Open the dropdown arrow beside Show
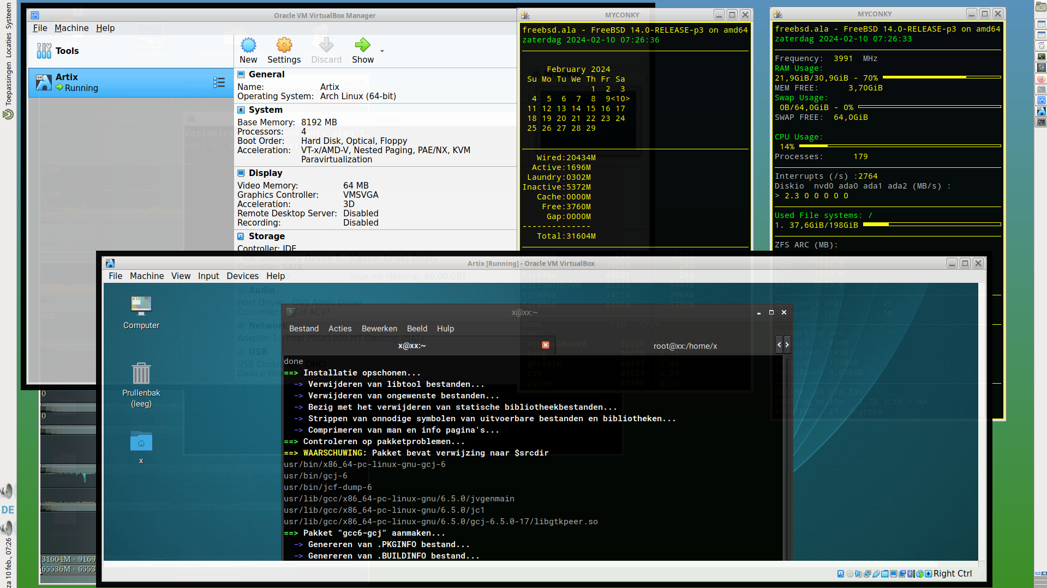This screenshot has height=588, width=1047. click(382, 51)
